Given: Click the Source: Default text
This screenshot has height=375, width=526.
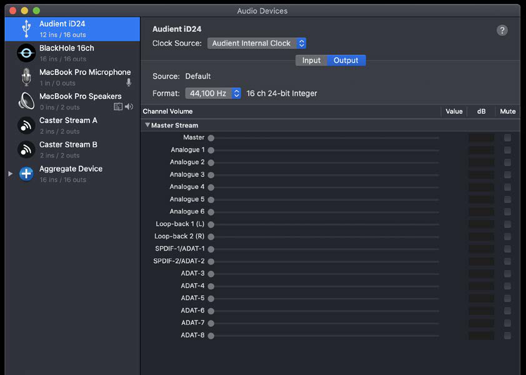Looking at the screenshot, I should click(182, 76).
